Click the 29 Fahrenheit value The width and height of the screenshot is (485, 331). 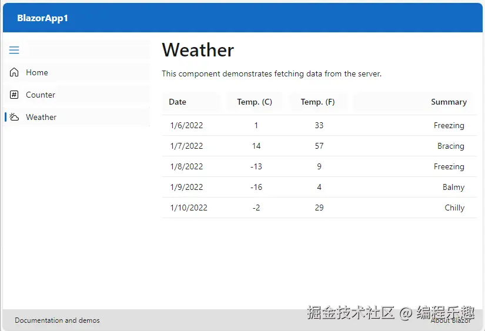319,208
